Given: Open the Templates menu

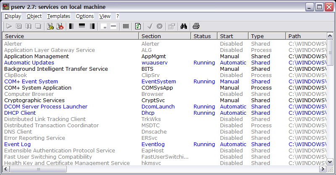Looking at the screenshot, I should click(x=59, y=16).
